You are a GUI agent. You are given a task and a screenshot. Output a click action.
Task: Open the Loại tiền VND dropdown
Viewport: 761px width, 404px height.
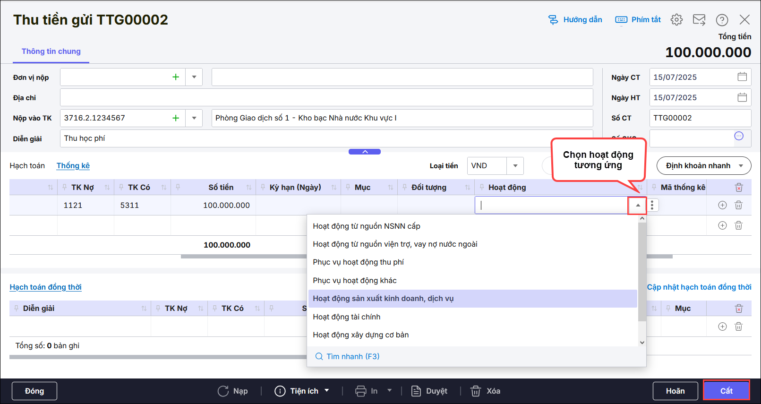click(515, 166)
